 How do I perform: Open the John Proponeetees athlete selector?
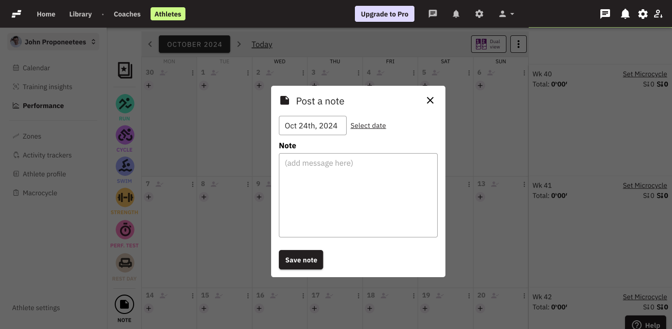click(x=53, y=42)
